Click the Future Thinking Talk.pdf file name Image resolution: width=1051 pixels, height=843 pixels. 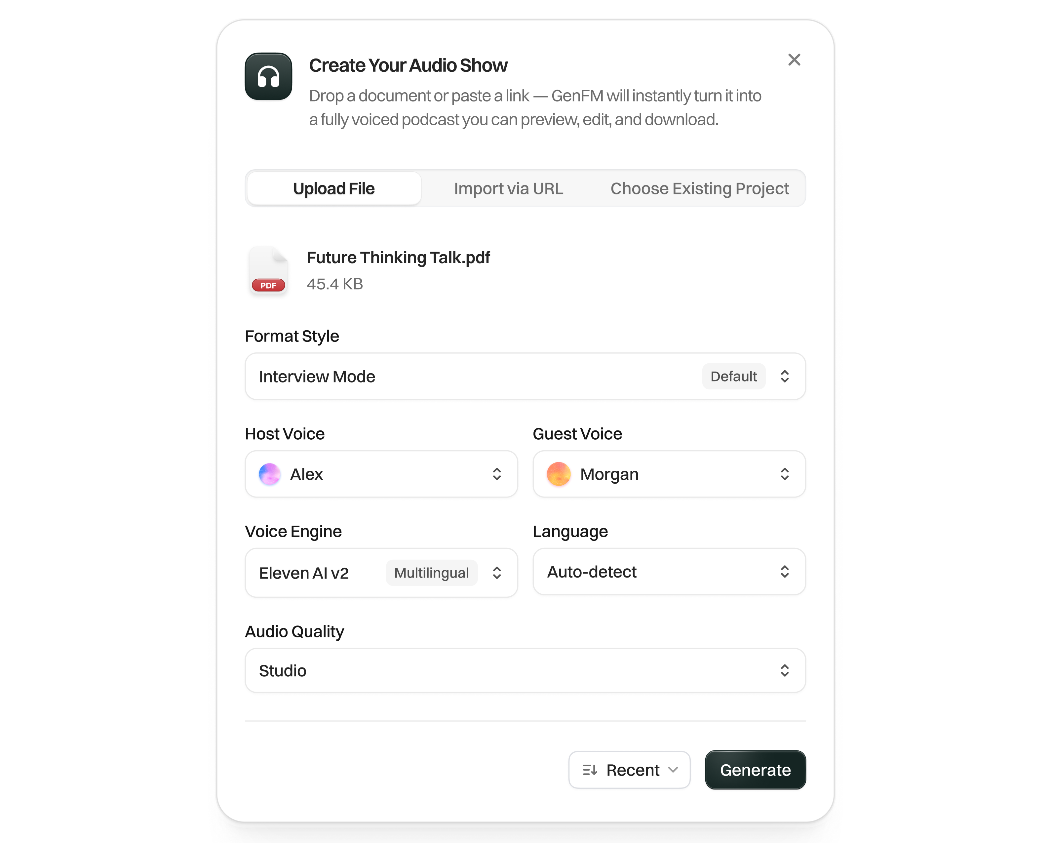(398, 258)
